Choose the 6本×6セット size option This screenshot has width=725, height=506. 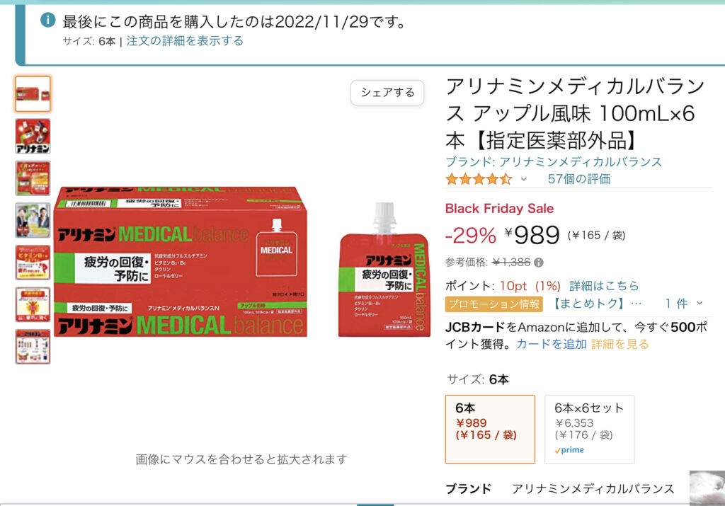coord(590,430)
